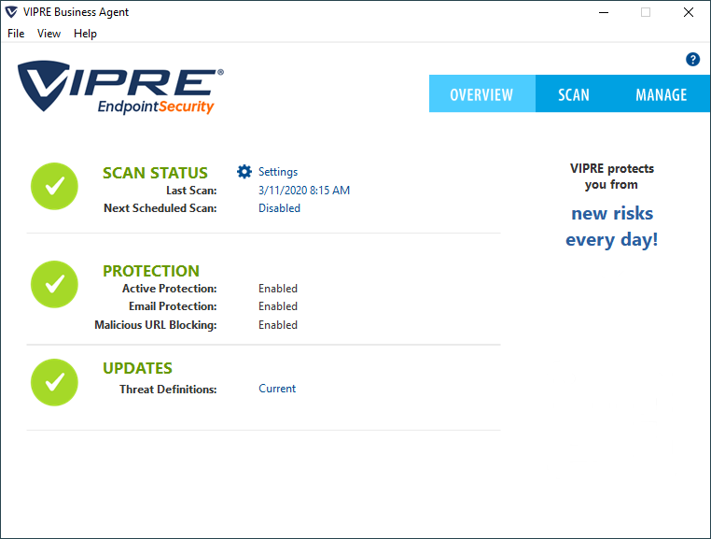Click the last scan date 3/11/2020 link
The height and width of the screenshot is (539, 711).
304,191
